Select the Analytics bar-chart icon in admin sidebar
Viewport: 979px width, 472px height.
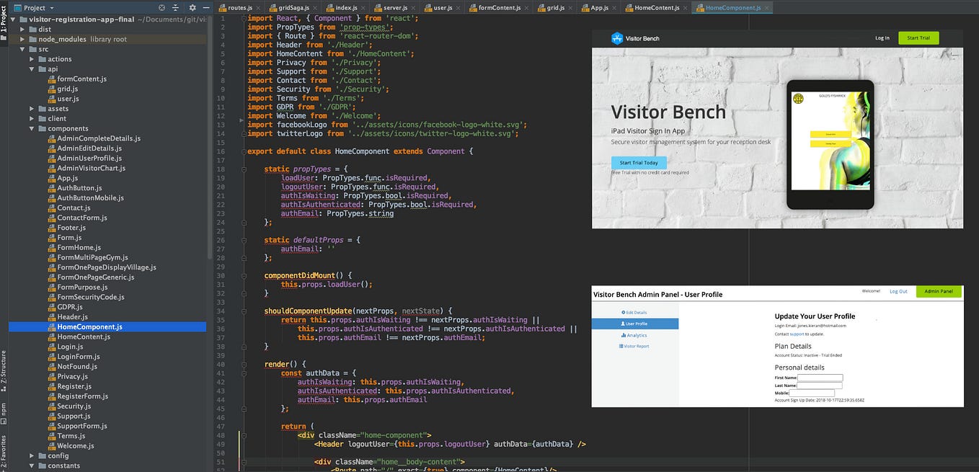coord(624,335)
